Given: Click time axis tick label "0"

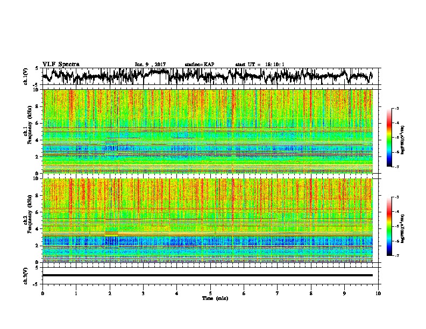Looking at the screenshot, I should point(42,294).
